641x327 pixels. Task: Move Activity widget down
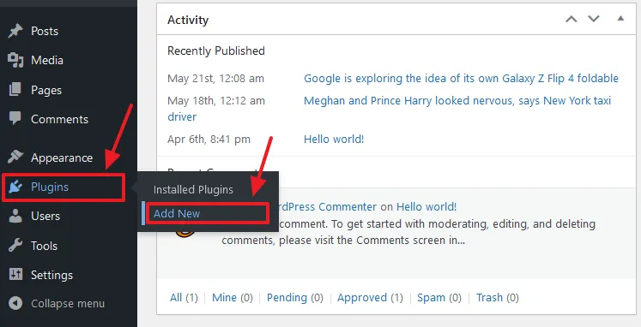tap(594, 19)
